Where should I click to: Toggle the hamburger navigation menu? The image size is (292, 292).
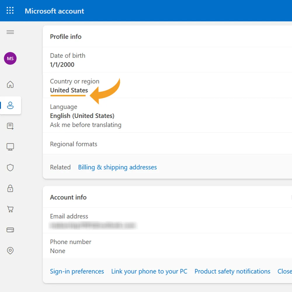tap(10, 32)
